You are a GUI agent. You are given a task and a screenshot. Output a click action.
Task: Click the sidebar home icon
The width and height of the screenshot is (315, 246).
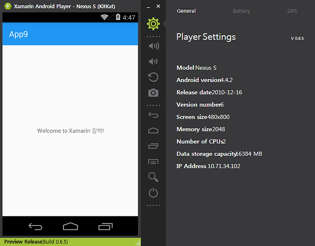[153, 131]
